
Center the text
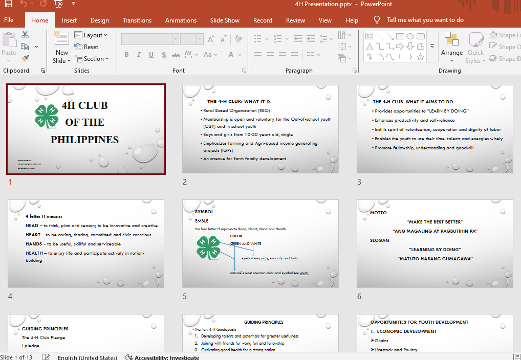click(x=270, y=55)
